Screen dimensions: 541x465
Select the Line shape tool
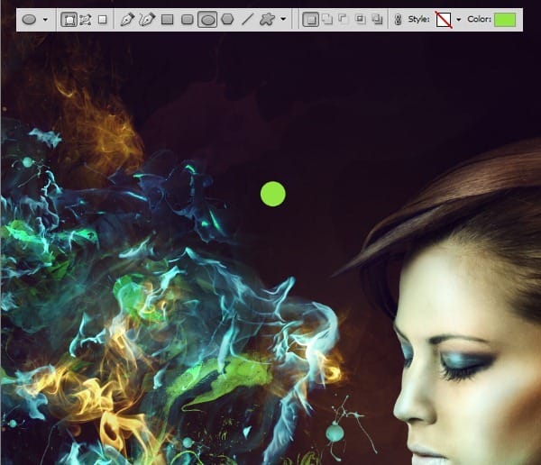(247, 19)
